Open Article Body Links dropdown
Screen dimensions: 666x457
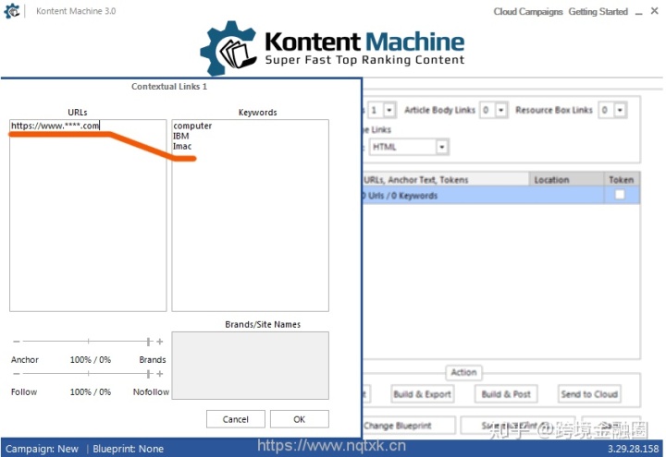tap(501, 110)
